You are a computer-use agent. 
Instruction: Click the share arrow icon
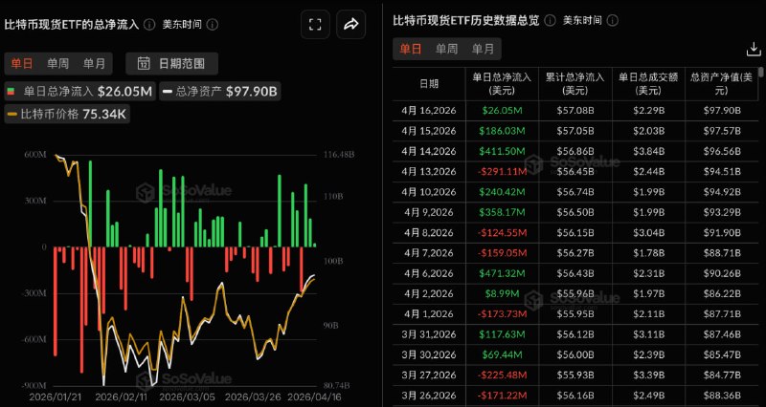[350, 25]
